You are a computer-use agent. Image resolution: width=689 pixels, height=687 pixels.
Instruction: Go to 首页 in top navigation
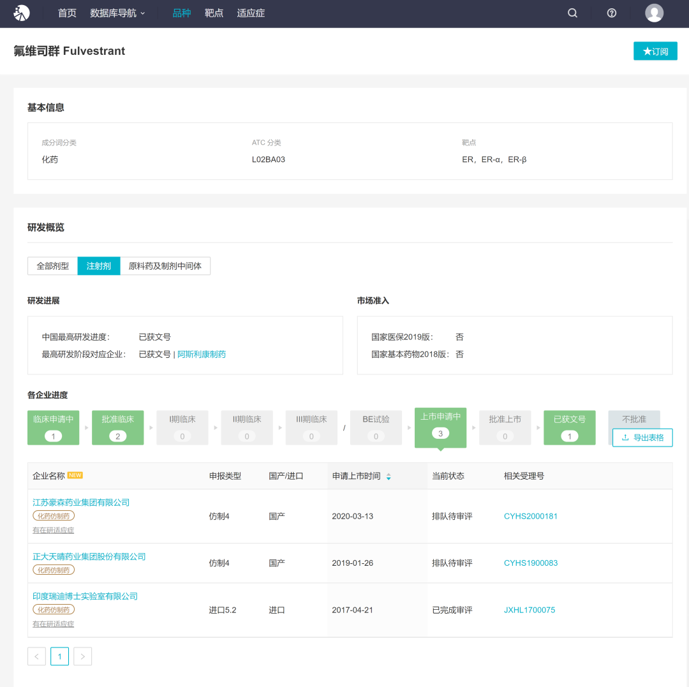[67, 13]
